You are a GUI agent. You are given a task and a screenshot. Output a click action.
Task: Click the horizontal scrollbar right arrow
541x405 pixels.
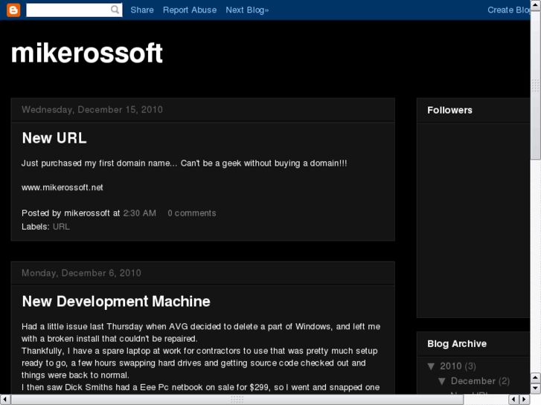tap(523, 399)
